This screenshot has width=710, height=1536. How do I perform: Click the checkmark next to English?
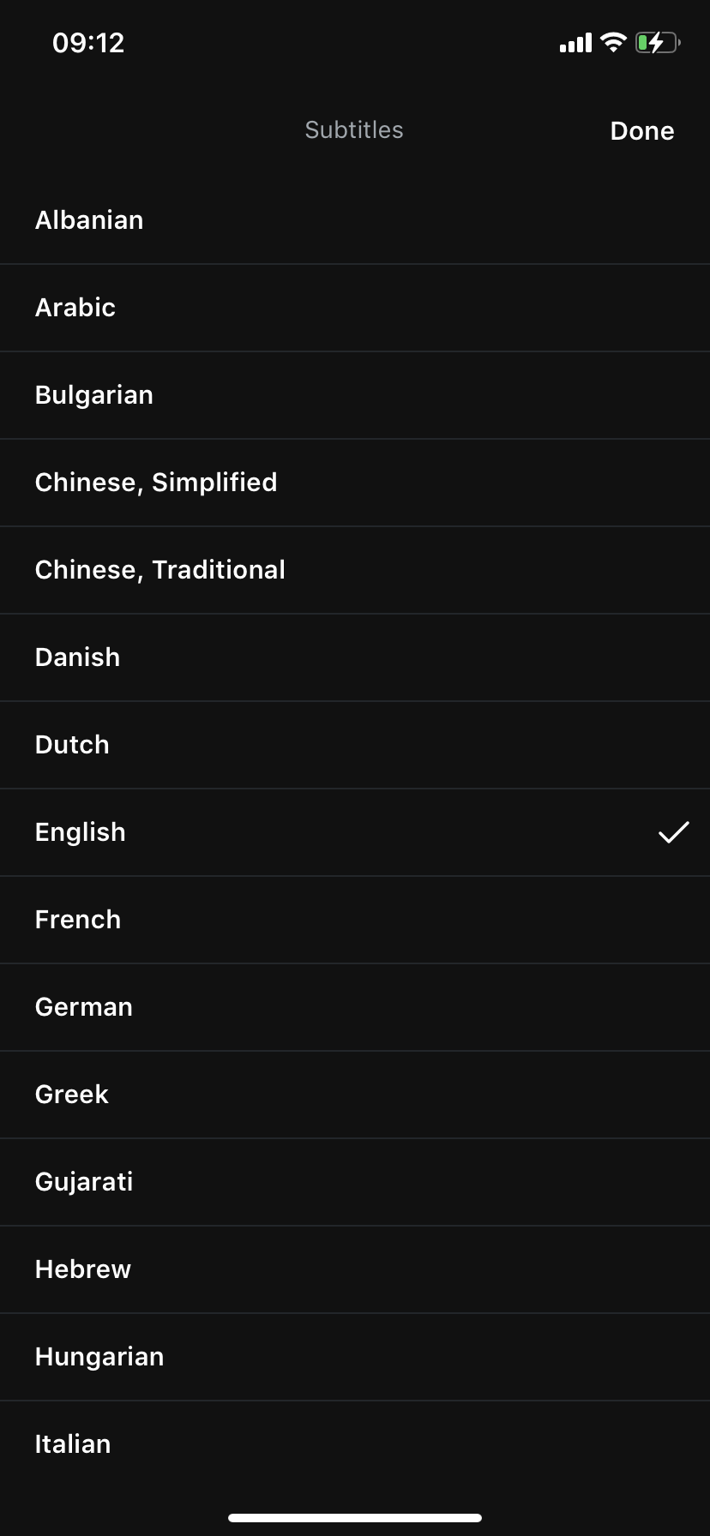point(674,832)
